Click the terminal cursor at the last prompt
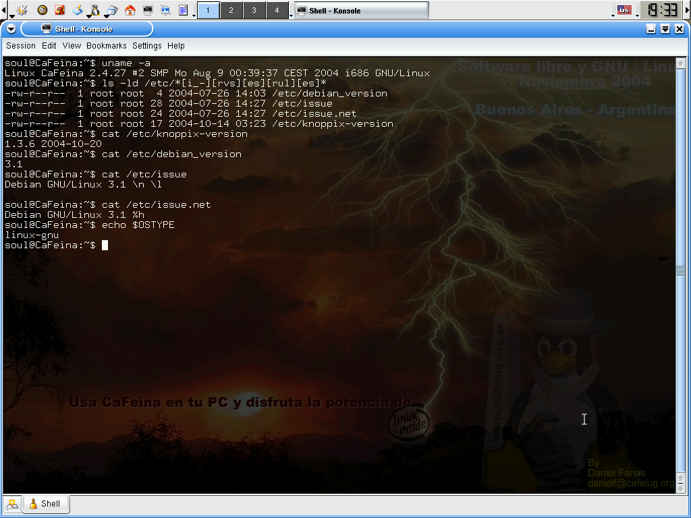The height and width of the screenshot is (518, 691). [x=105, y=246]
